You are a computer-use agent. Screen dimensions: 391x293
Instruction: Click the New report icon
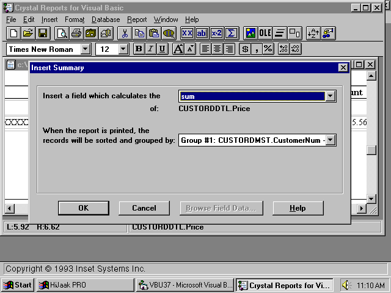point(13,33)
